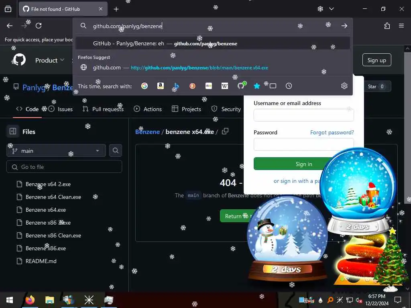Screen dimensions: 411x308
Task: Switch to the Actions tab
Action: (x=148, y=109)
